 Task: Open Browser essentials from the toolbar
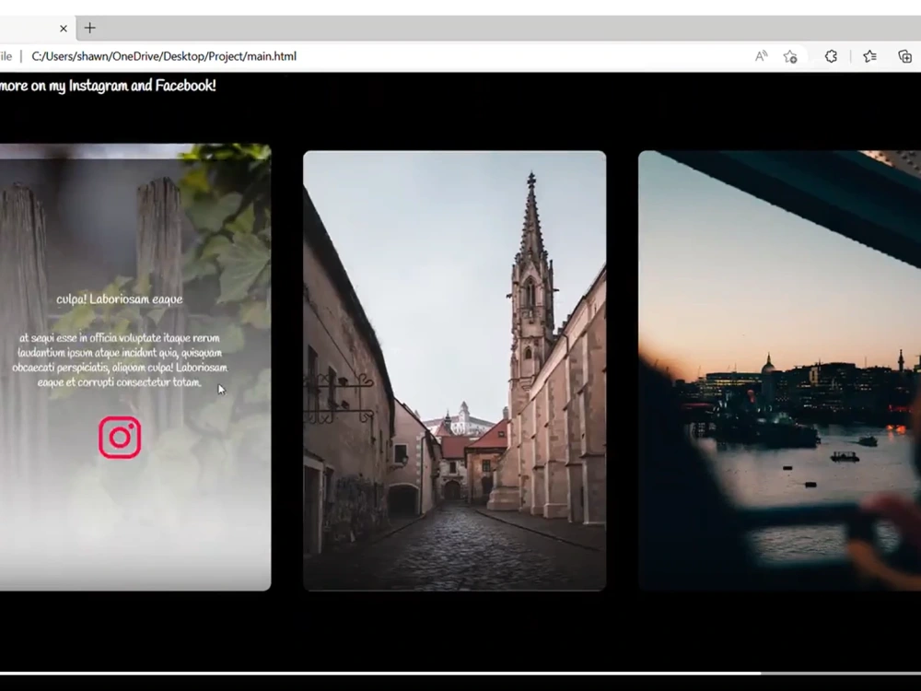coord(831,56)
